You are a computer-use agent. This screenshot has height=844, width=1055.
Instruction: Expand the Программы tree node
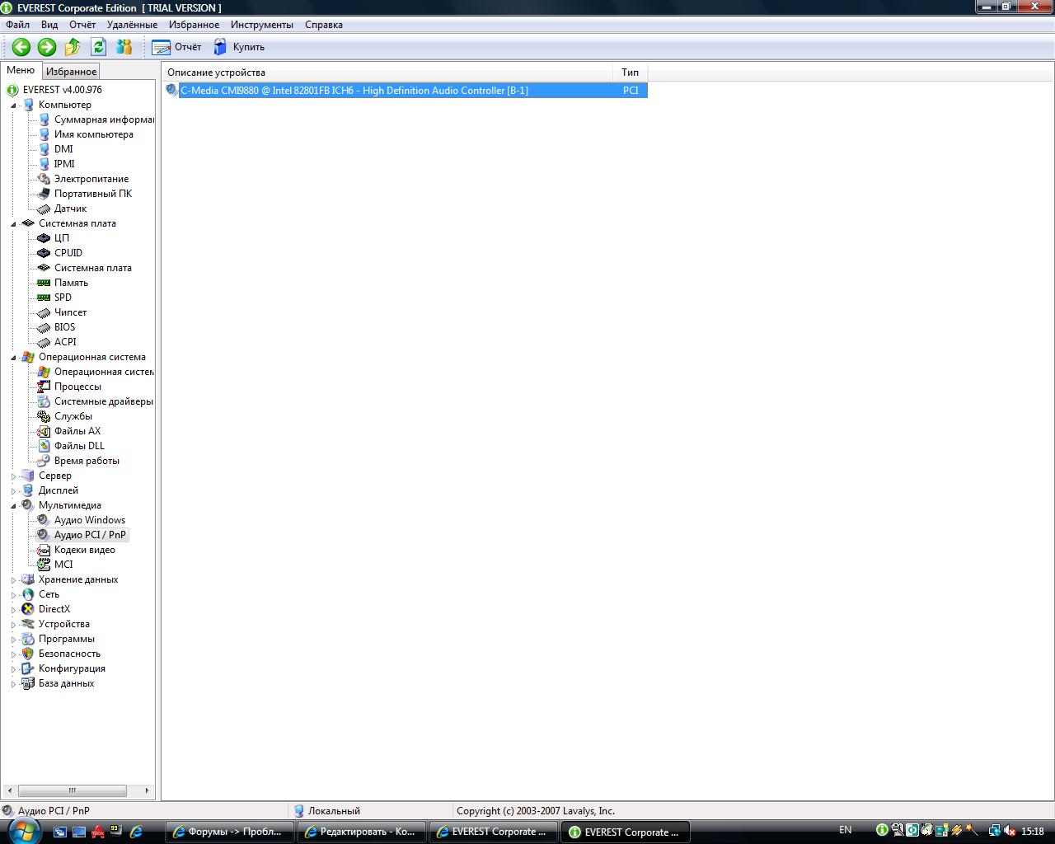14,640
